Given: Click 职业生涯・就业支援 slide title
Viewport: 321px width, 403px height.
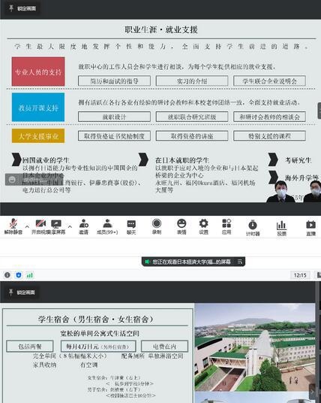Looking at the screenshot, I should point(161,29).
